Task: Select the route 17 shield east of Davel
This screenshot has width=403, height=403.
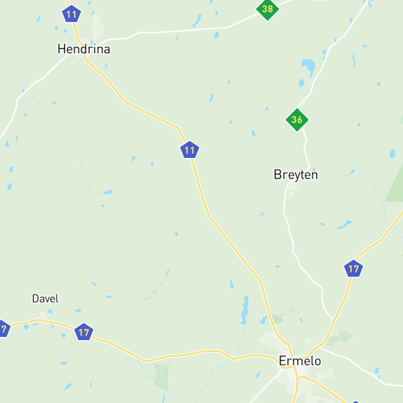Action: click(x=84, y=332)
